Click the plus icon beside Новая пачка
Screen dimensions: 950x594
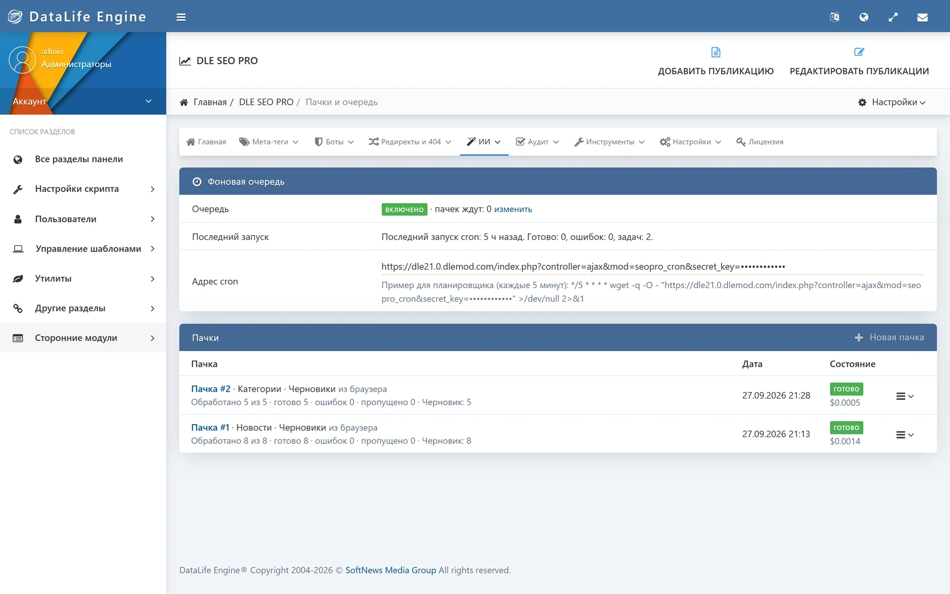(x=859, y=337)
